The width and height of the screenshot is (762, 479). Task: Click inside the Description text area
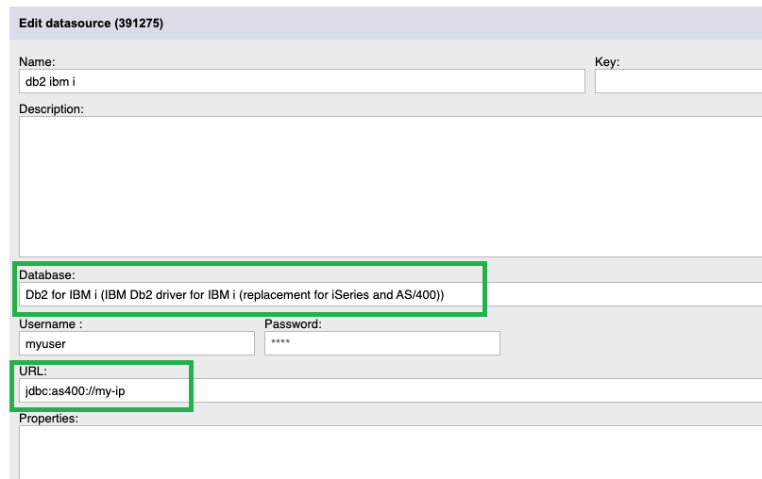click(x=390, y=187)
